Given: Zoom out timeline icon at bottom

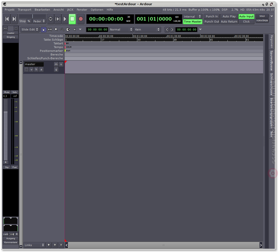Looking at the screenshot, I should (x=49, y=245).
